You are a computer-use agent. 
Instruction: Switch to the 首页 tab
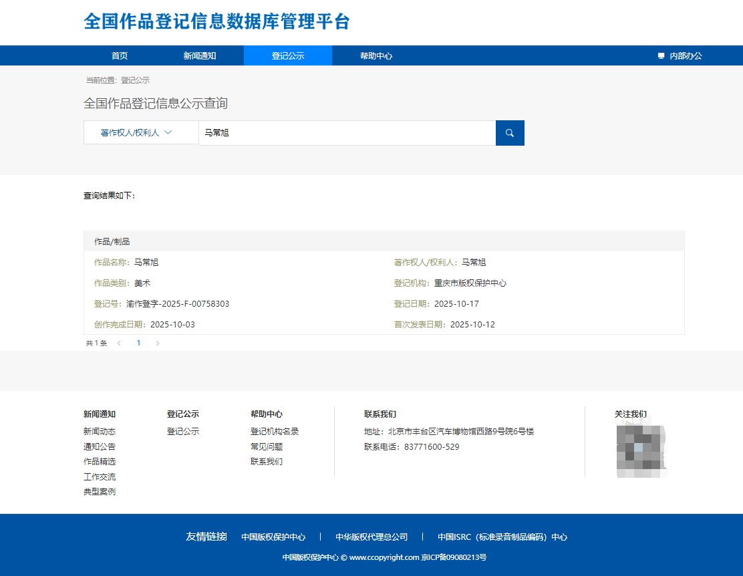coord(119,55)
